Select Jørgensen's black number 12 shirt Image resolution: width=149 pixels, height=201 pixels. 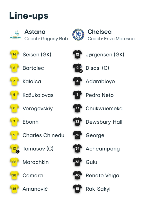[x=77, y=54]
